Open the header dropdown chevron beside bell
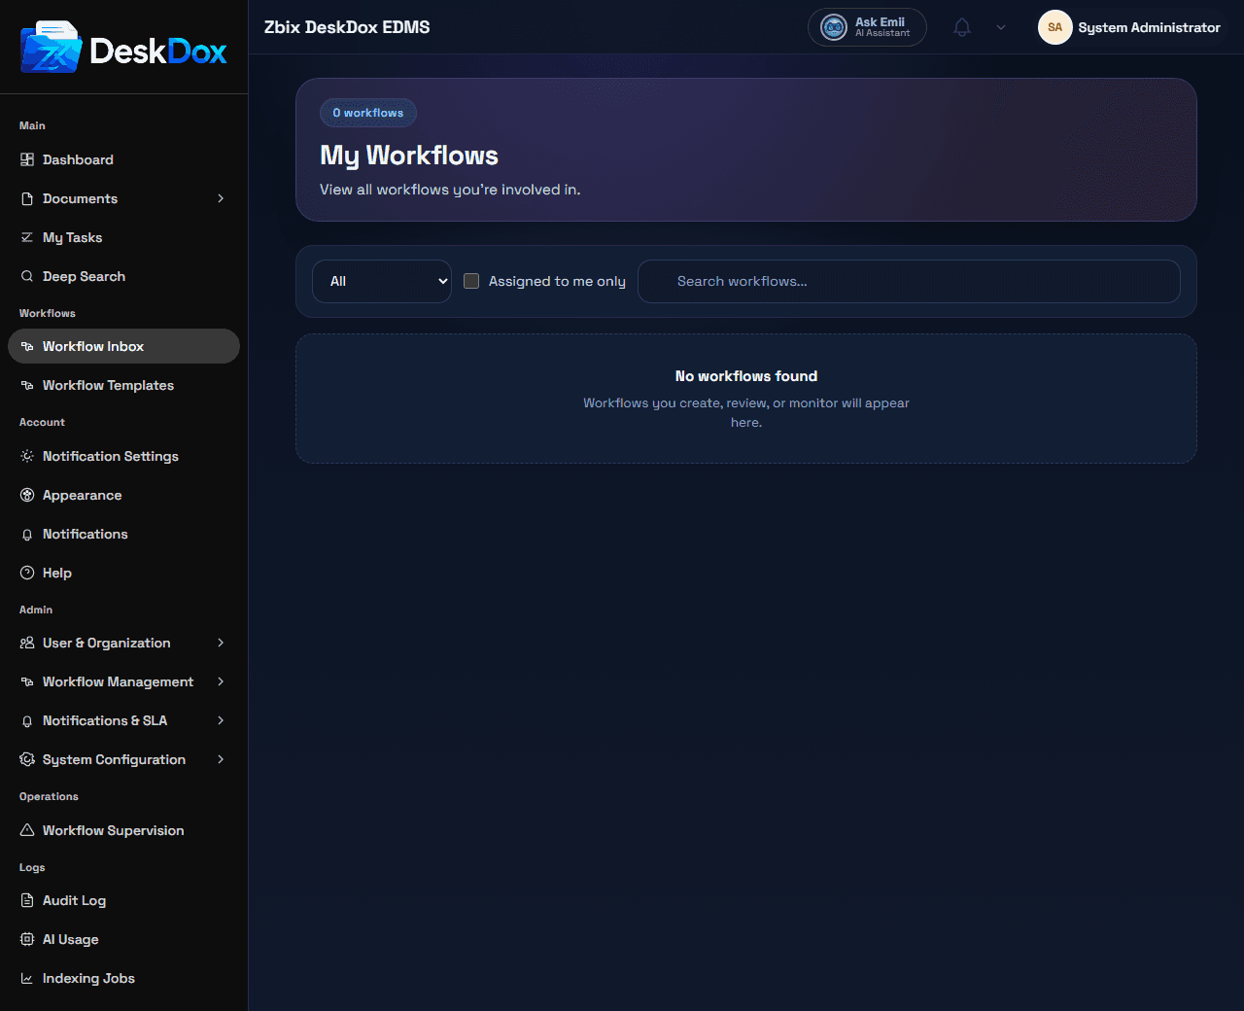The image size is (1244, 1011). click(x=1001, y=27)
